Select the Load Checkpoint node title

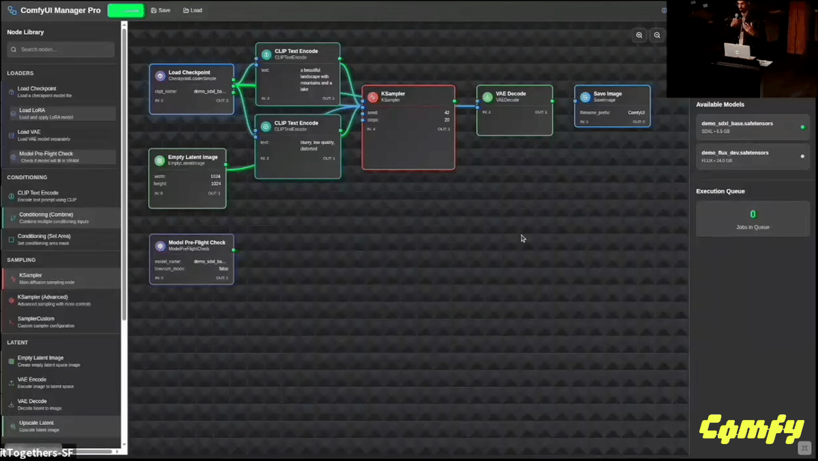point(190,72)
